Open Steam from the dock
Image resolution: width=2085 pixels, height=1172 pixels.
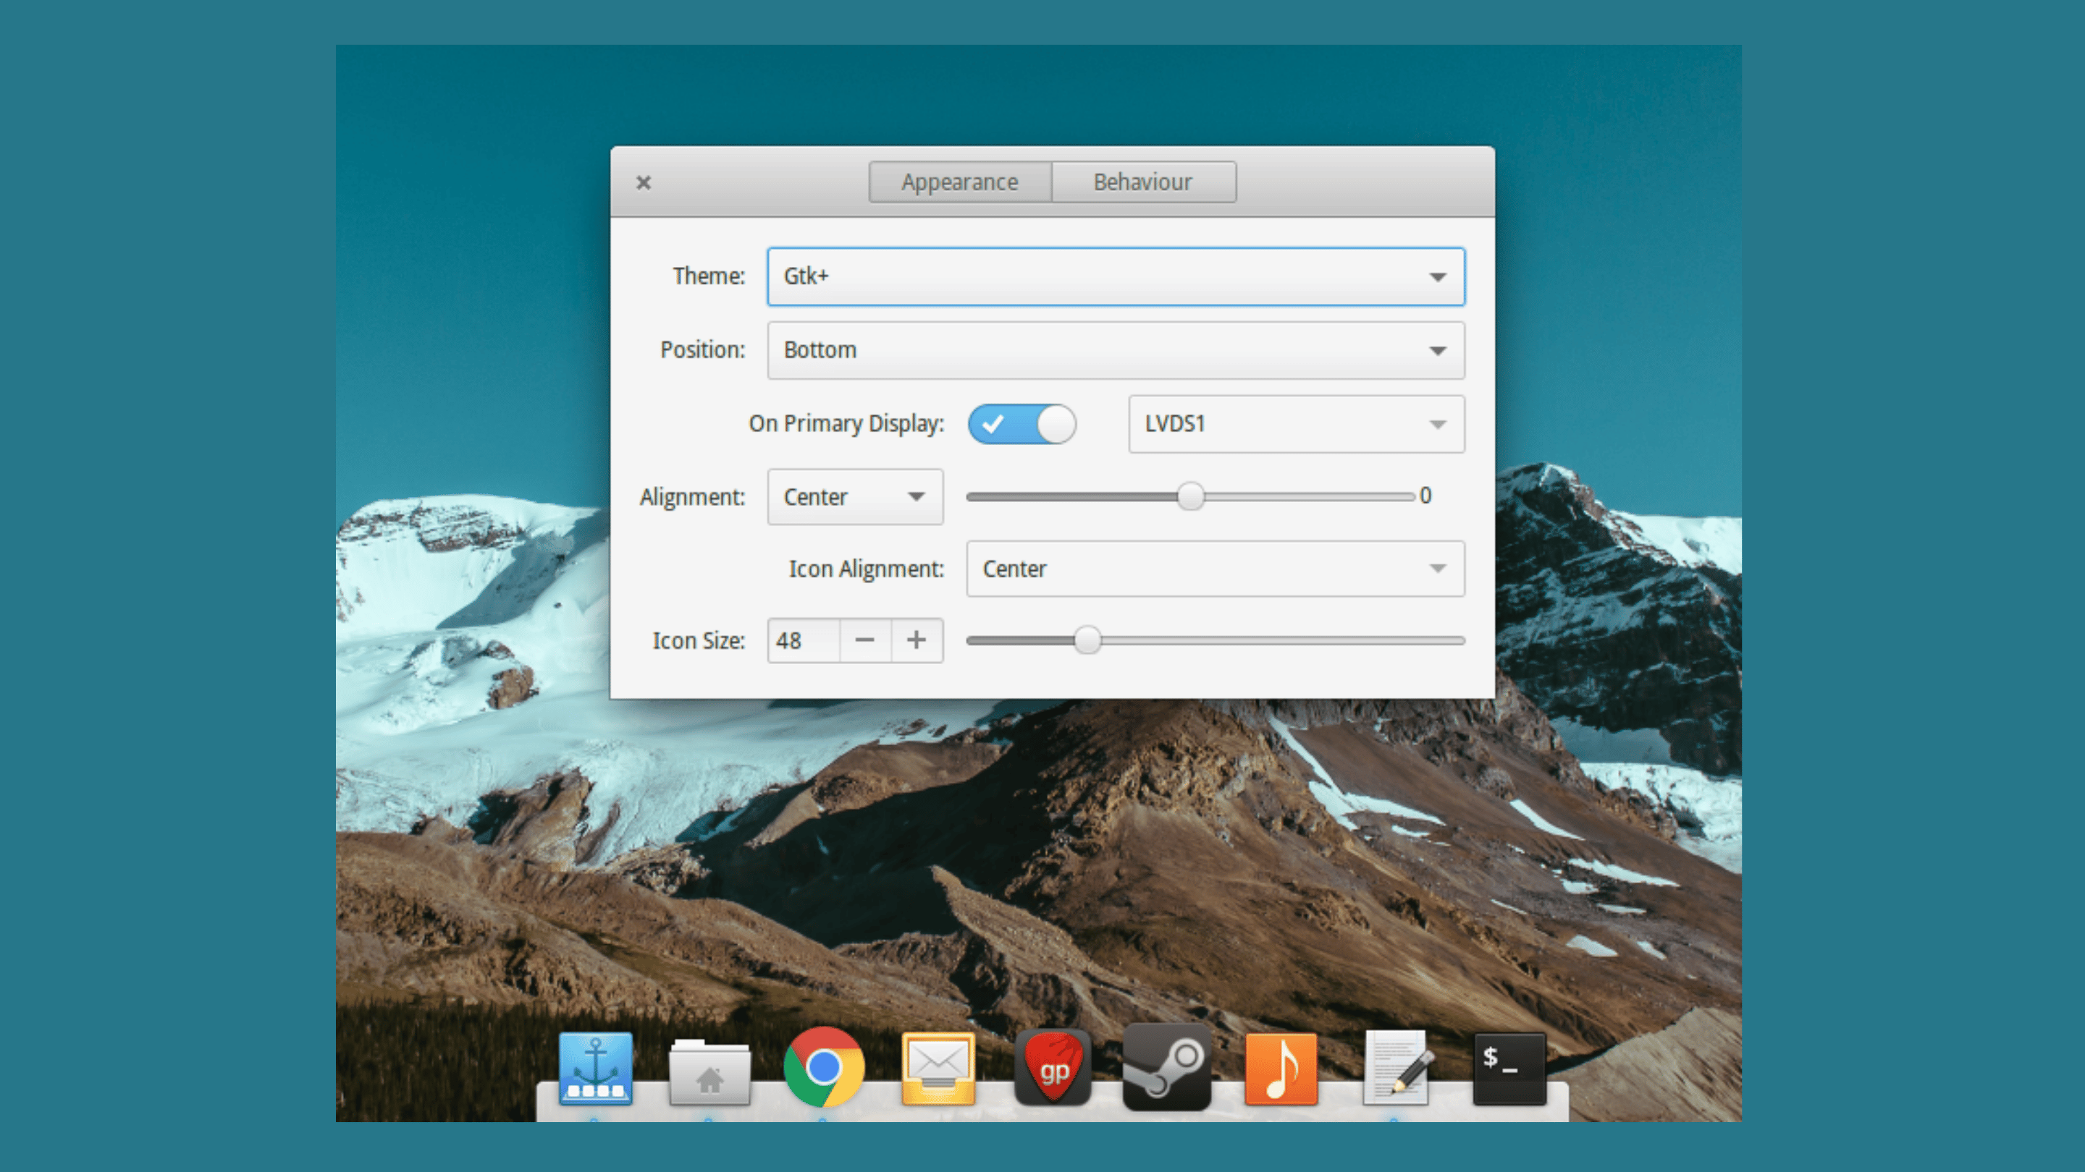pos(1166,1068)
